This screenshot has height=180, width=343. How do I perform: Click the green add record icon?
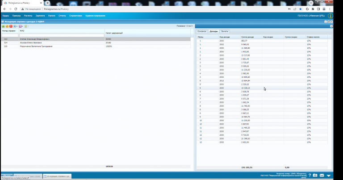pyautogui.click(x=3, y=26)
